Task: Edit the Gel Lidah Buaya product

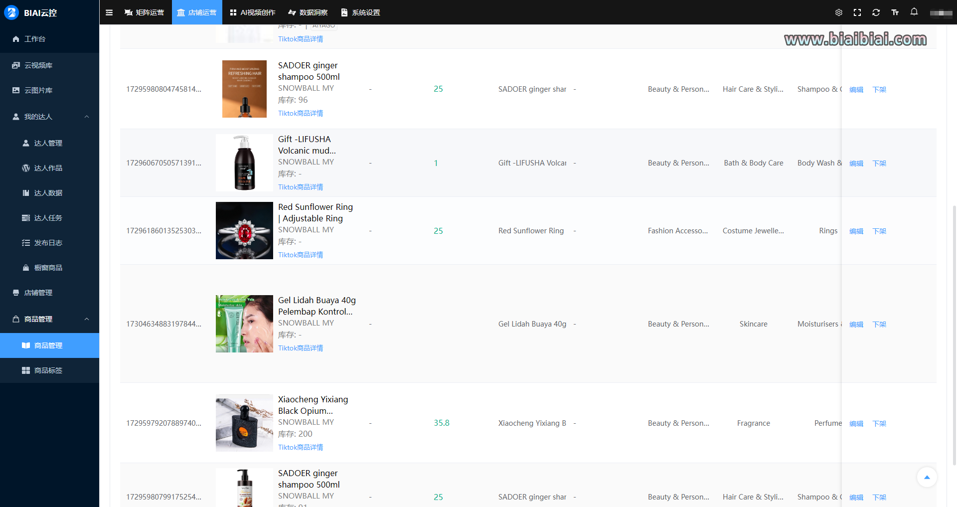Action: coord(856,325)
